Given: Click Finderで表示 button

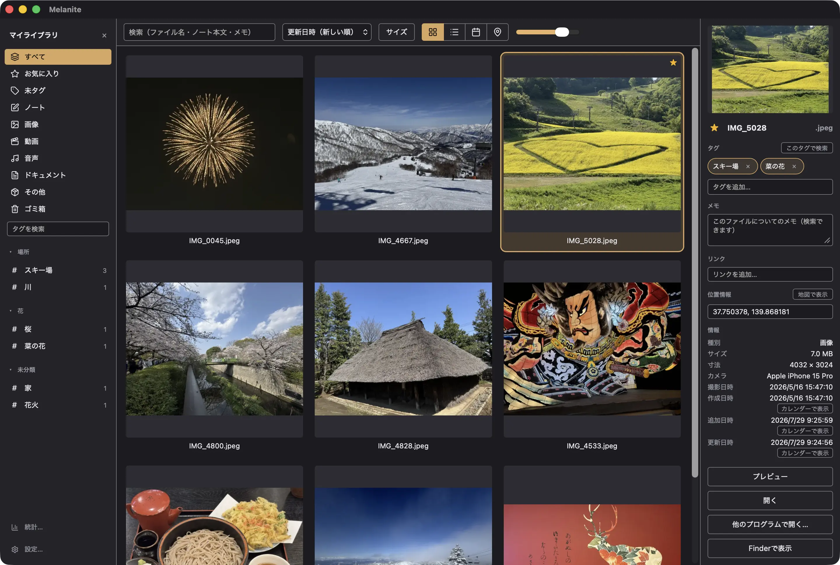Looking at the screenshot, I should tap(770, 548).
